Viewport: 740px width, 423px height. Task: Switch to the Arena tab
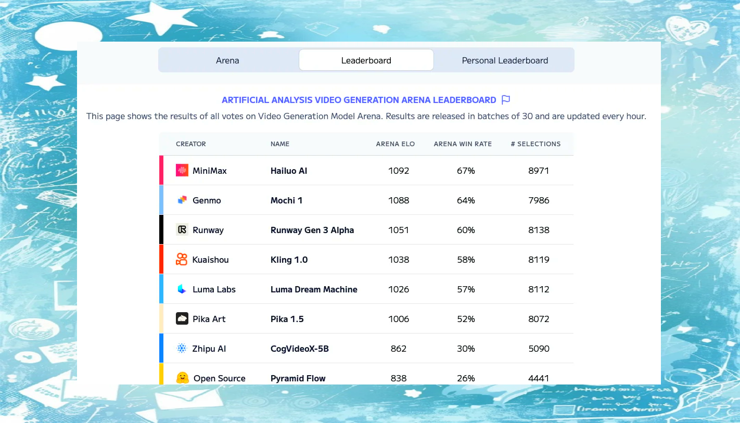click(227, 60)
